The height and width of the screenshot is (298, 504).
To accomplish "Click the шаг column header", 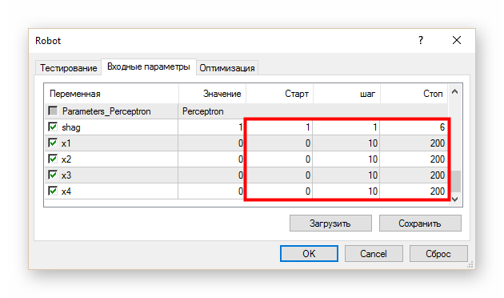I will coord(347,94).
